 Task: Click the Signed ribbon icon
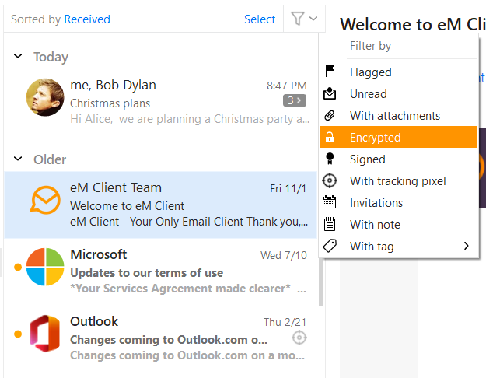pos(330,159)
